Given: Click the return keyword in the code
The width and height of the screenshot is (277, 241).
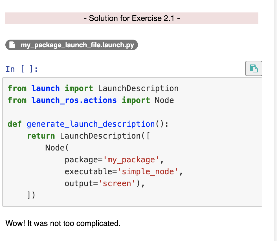Looking at the screenshot, I should 41,136.
